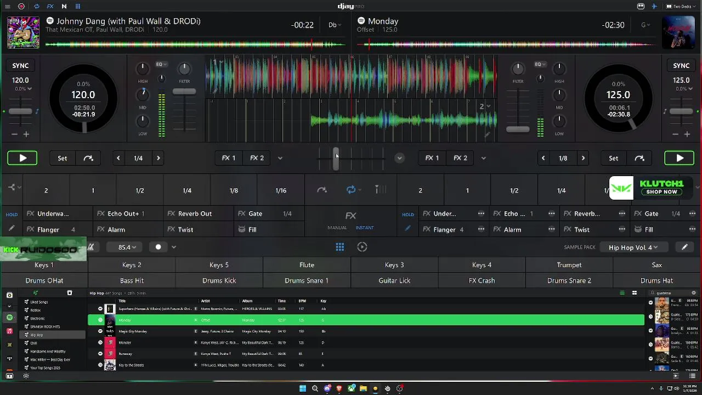Increase right deck loop size from 1/8
702x395 pixels.
click(x=583, y=158)
